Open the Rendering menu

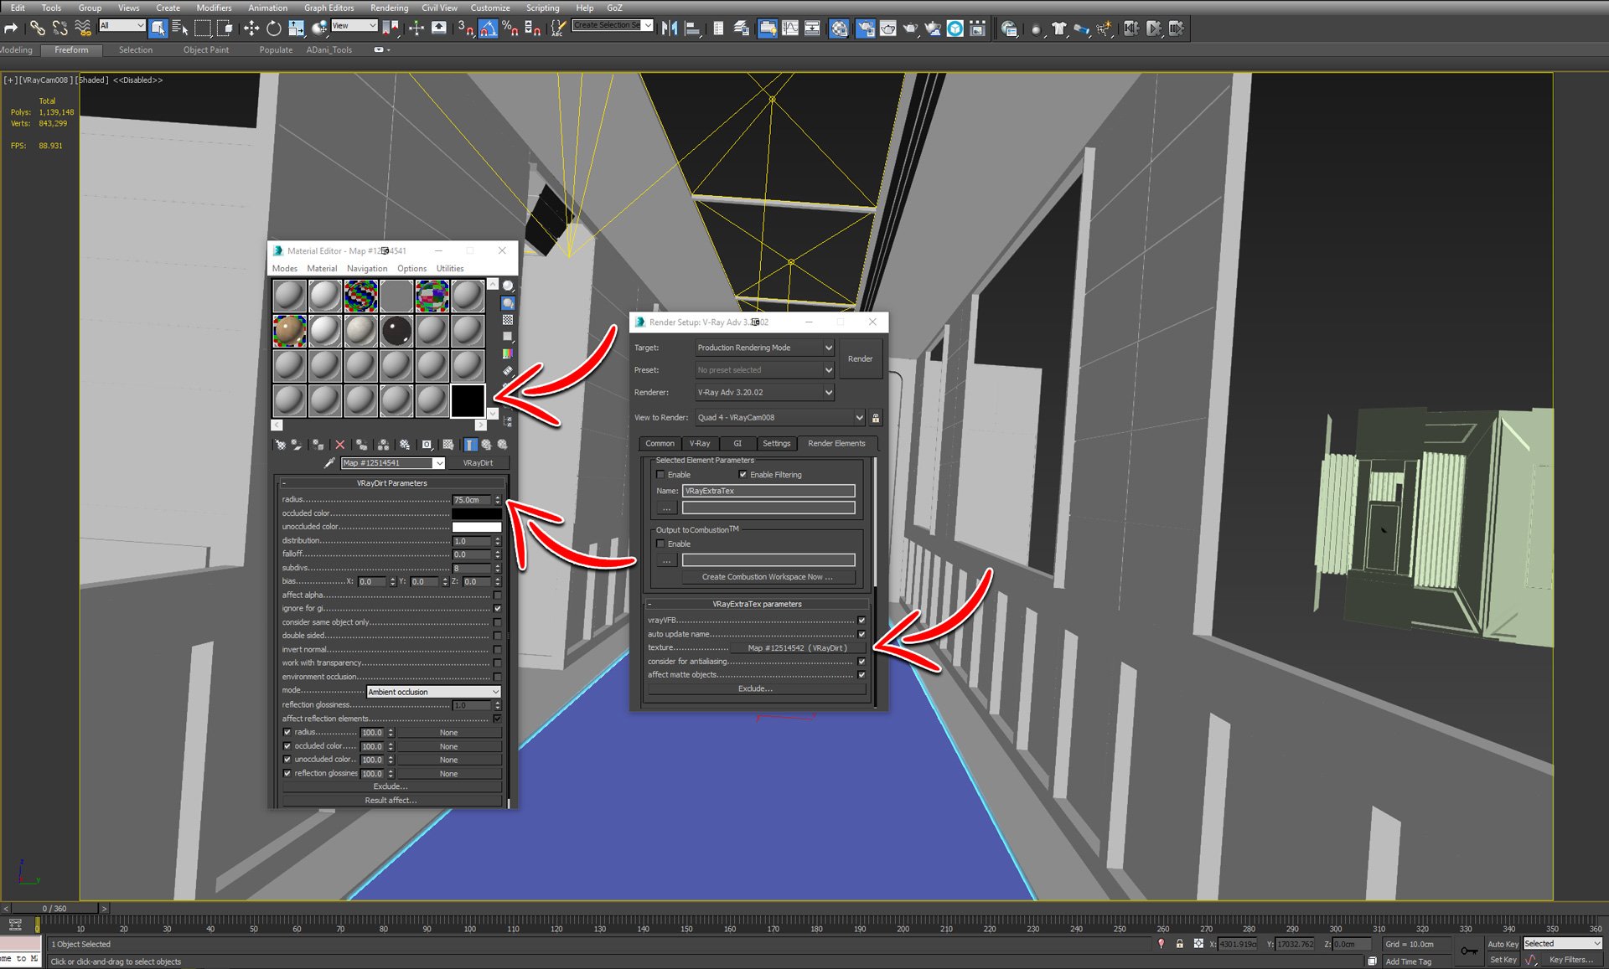tap(389, 8)
